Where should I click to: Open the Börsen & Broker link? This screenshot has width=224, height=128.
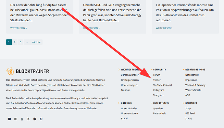coord(130,75)
